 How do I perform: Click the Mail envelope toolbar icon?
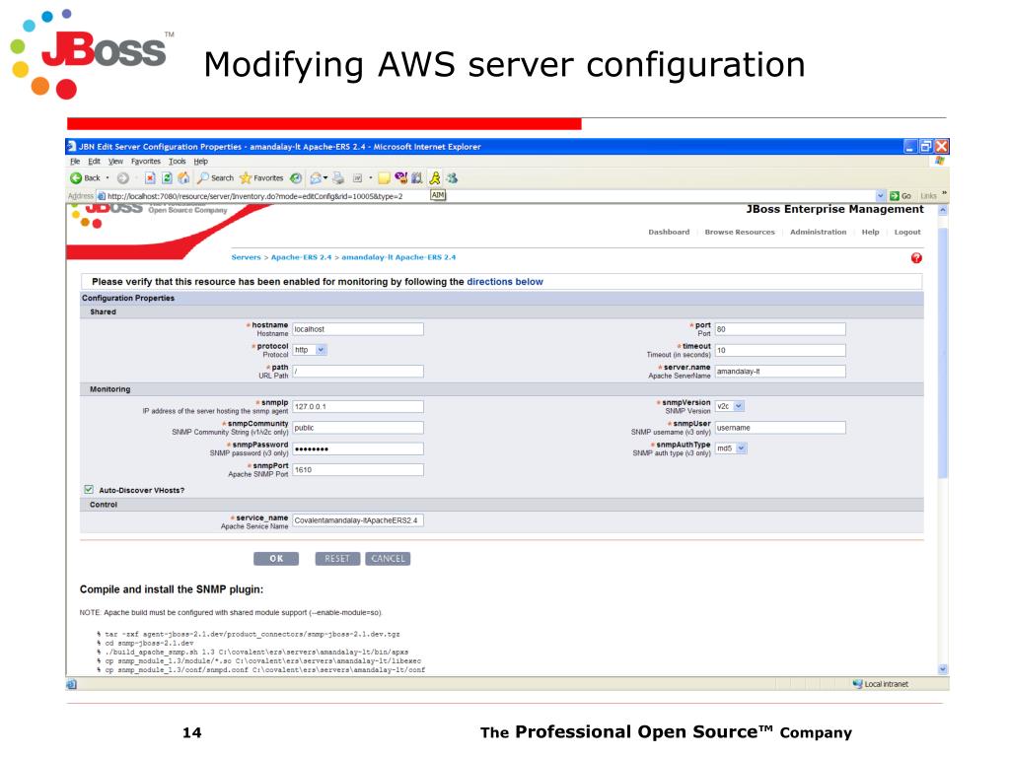316,178
